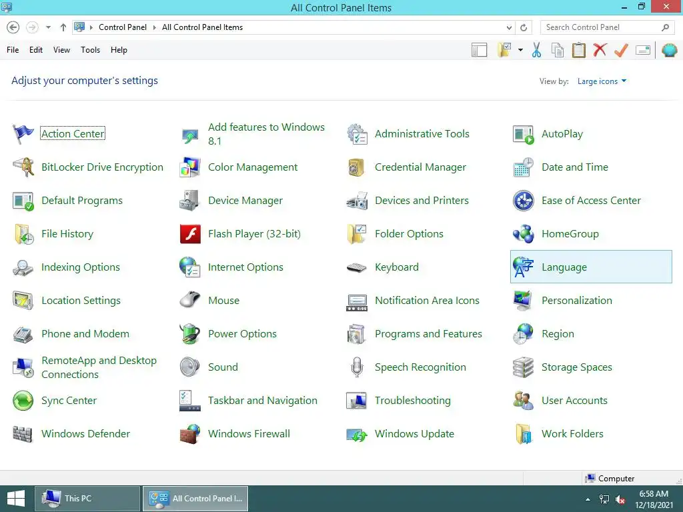This screenshot has width=683, height=512.
Task: Open the Language link
Action: point(564,267)
